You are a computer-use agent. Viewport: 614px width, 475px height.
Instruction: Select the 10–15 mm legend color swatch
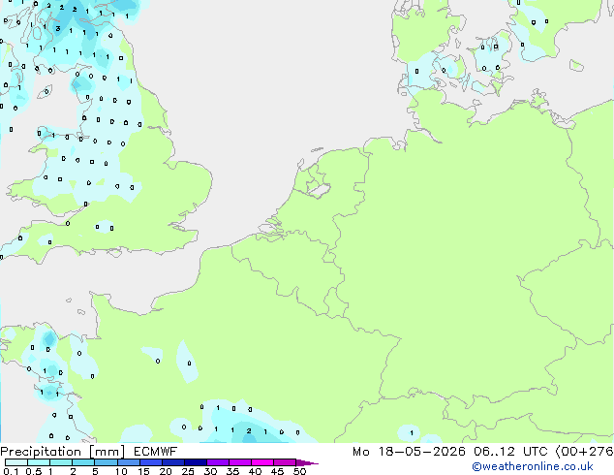(128, 462)
